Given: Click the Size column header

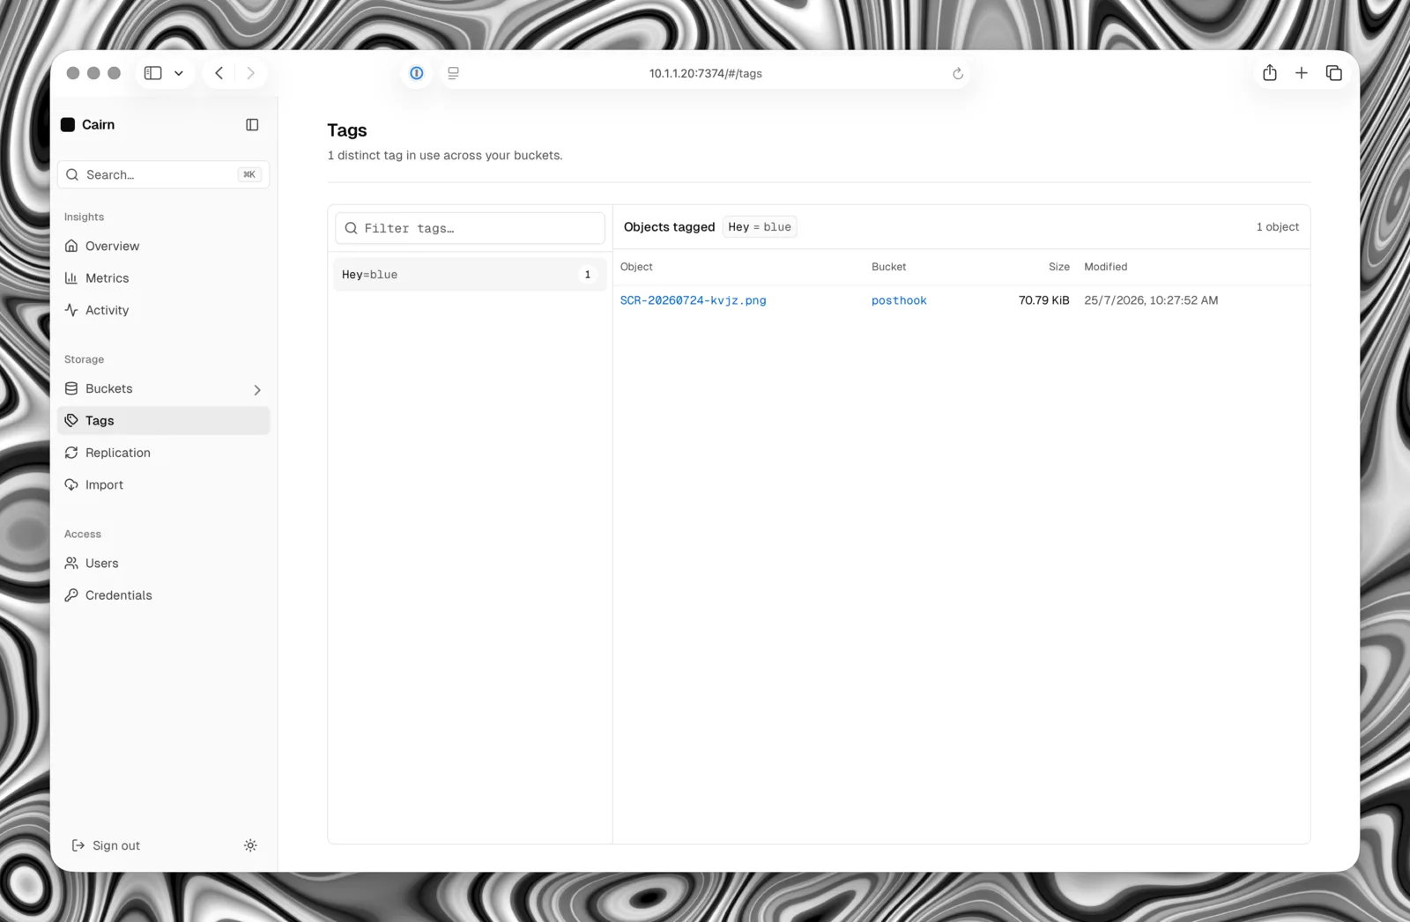Looking at the screenshot, I should [x=1058, y=267].
